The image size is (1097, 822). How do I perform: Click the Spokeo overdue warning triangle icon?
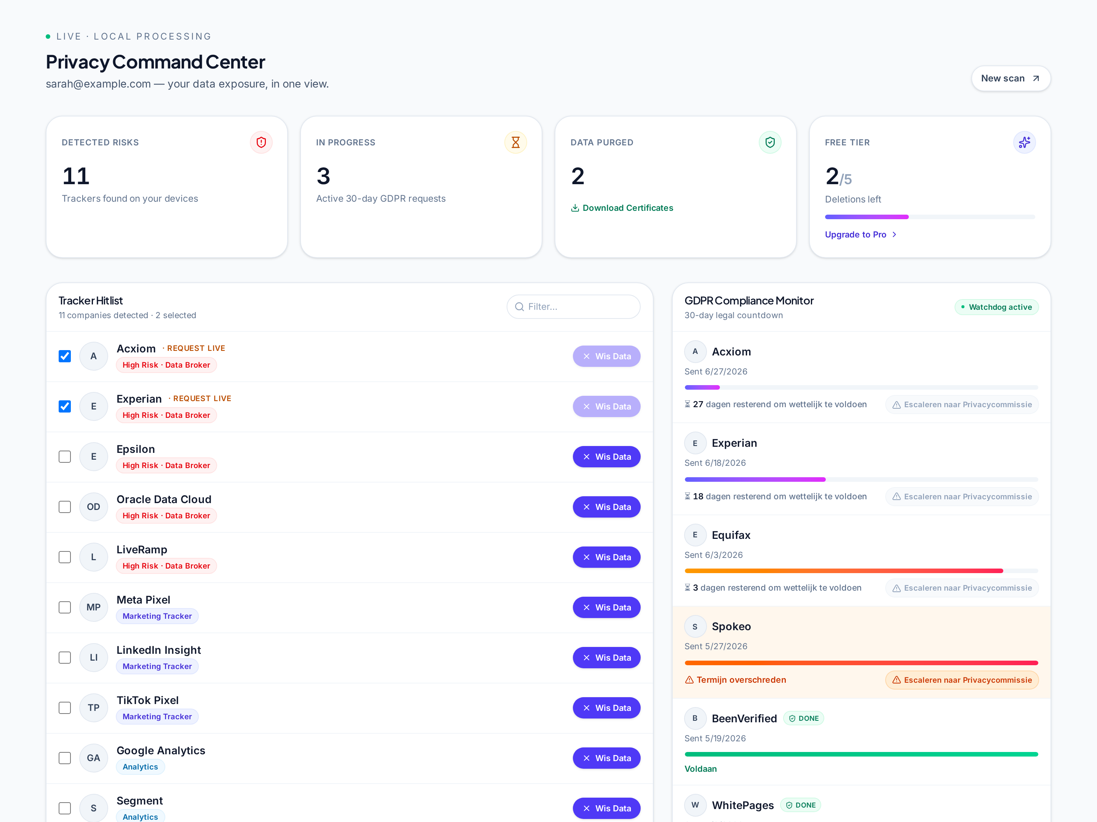coord(689,680)
